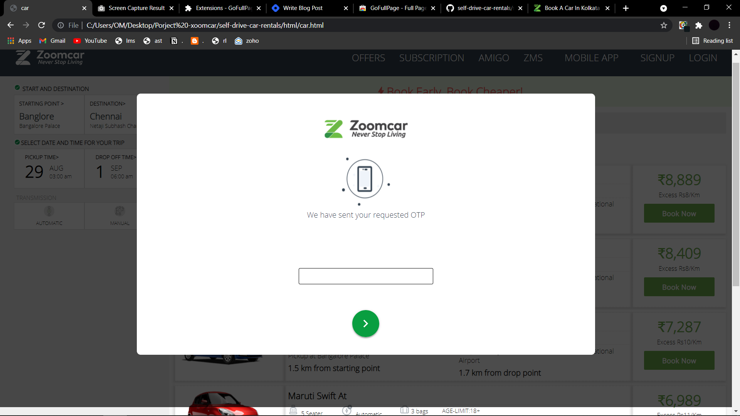The width and height of the screenshot is (740, 416).
Task: Click the Zoomcar logo in modal
Action: coord(366,129)
